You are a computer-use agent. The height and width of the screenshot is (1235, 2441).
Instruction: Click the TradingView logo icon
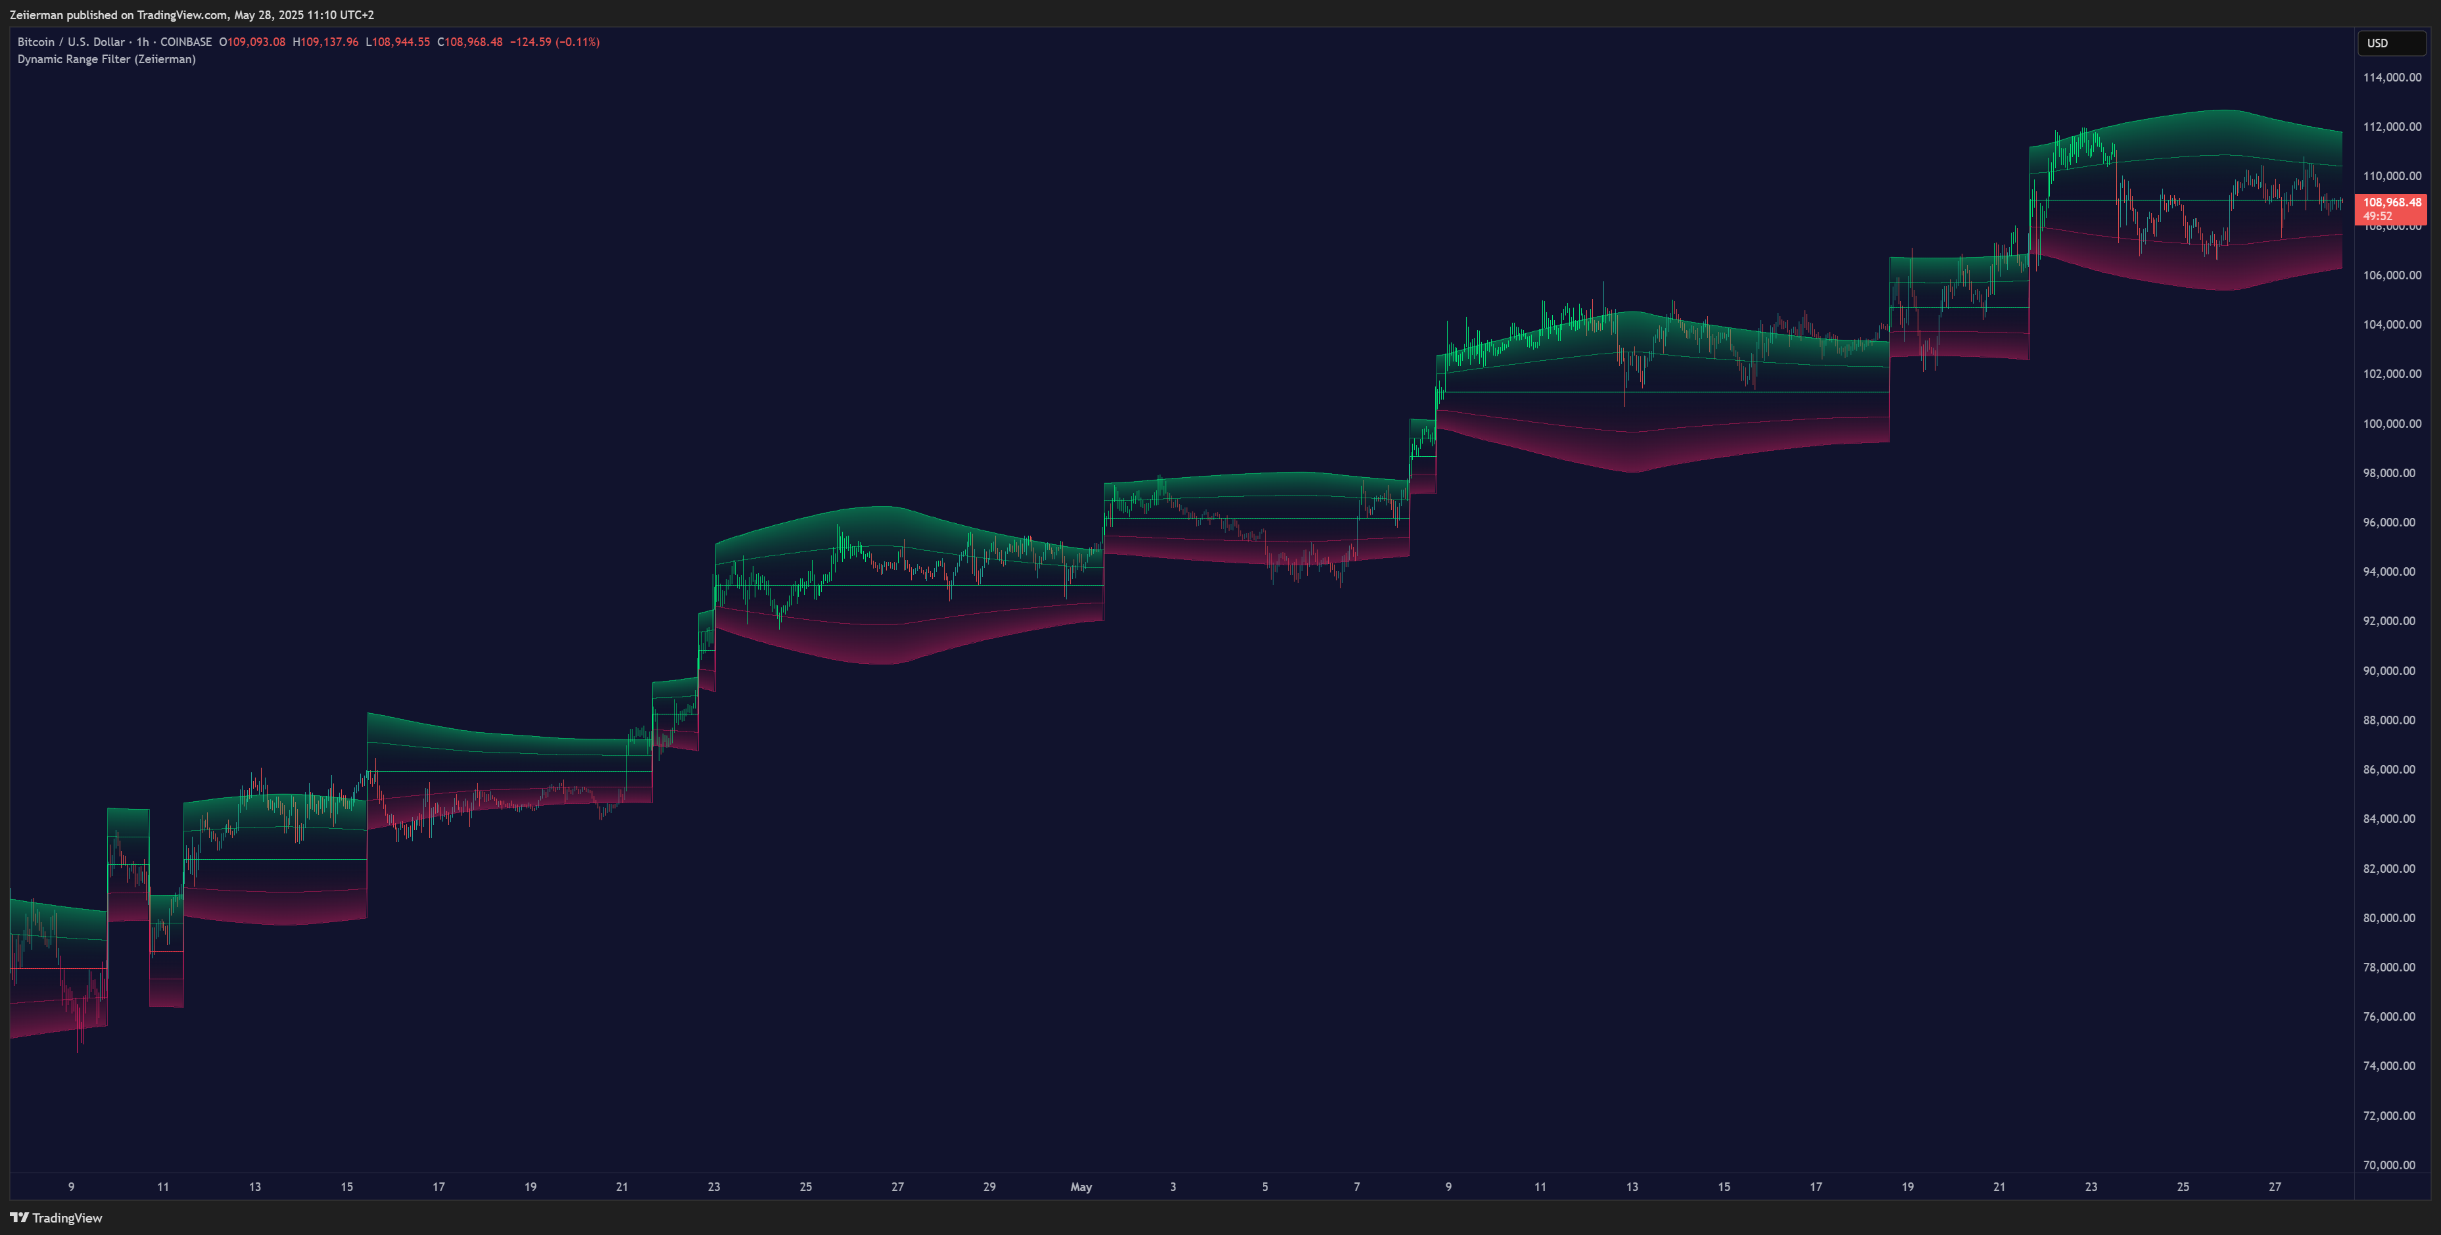pyautogui.click(x=19, y=1218)
